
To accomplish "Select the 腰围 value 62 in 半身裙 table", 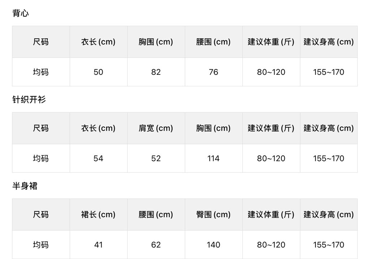I will (x=156, y=245).
